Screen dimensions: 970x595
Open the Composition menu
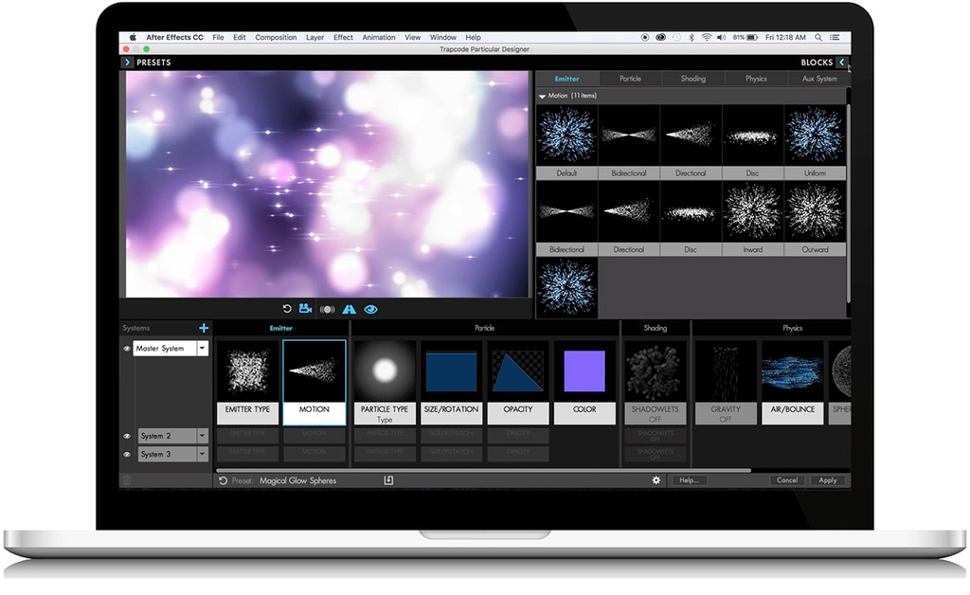[276, 37]
